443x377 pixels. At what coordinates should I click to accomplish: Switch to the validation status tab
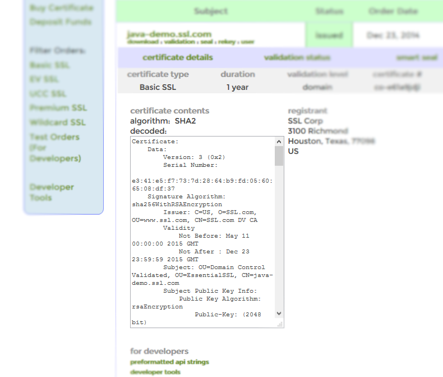click(297, 57)
